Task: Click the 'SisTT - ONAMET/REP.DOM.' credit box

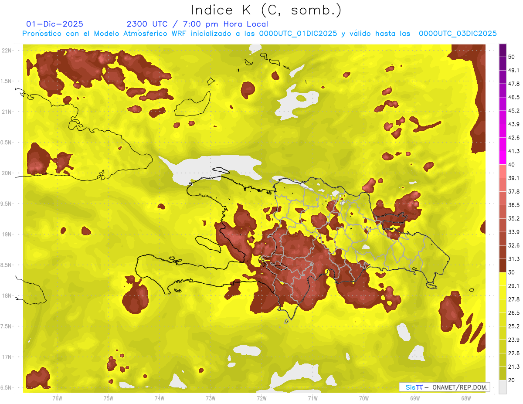Action: [444, 387]
